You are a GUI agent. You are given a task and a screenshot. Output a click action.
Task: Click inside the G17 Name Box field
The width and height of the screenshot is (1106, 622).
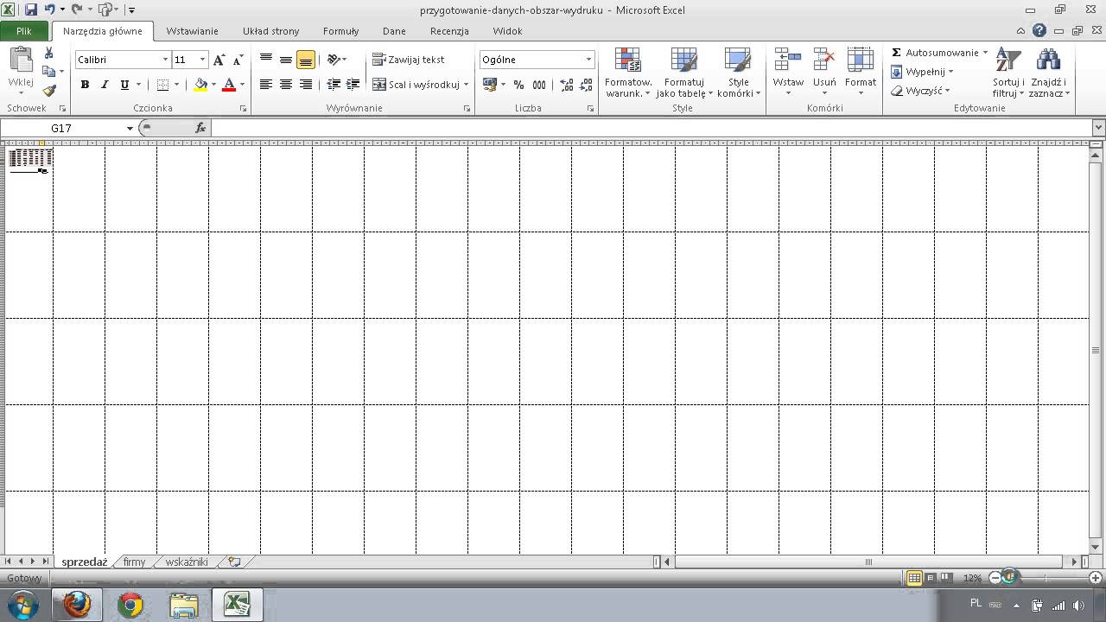point(61,128)
